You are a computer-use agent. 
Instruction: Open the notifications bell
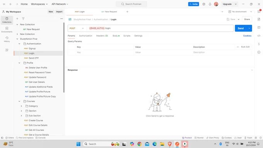[x=210, y=4]
